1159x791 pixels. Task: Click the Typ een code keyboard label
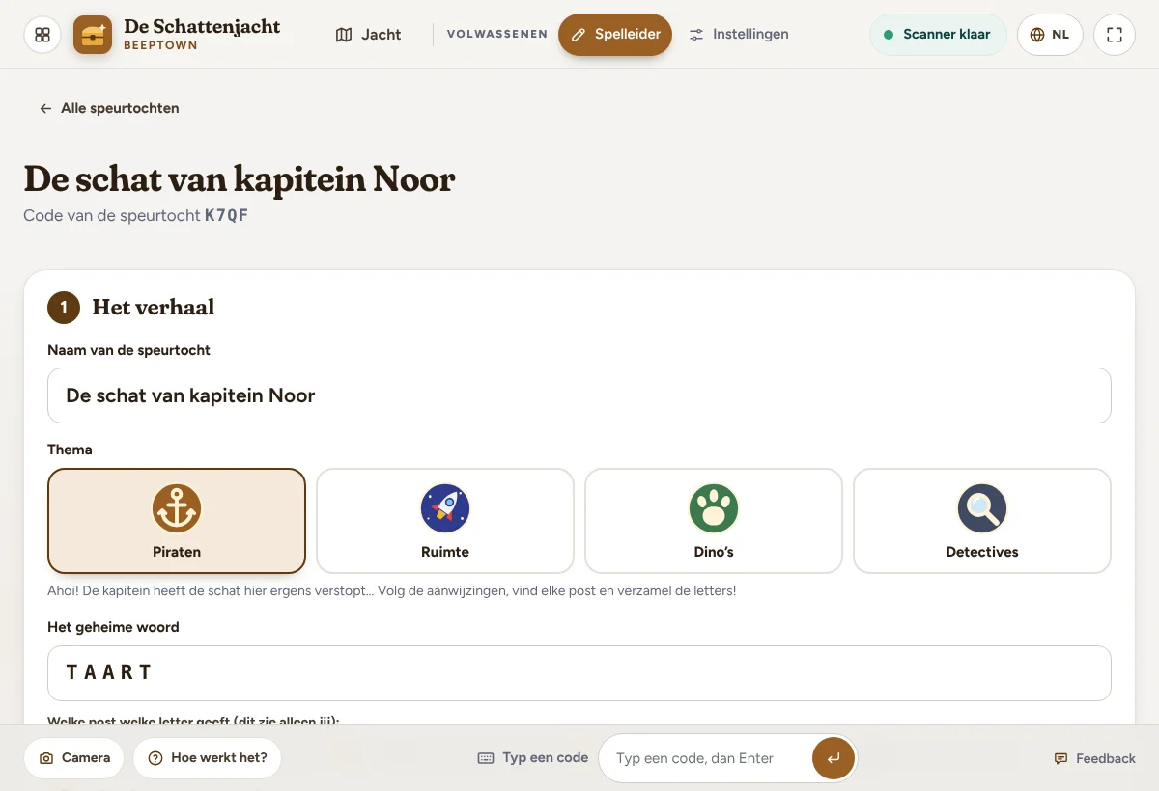coord(533,758)
